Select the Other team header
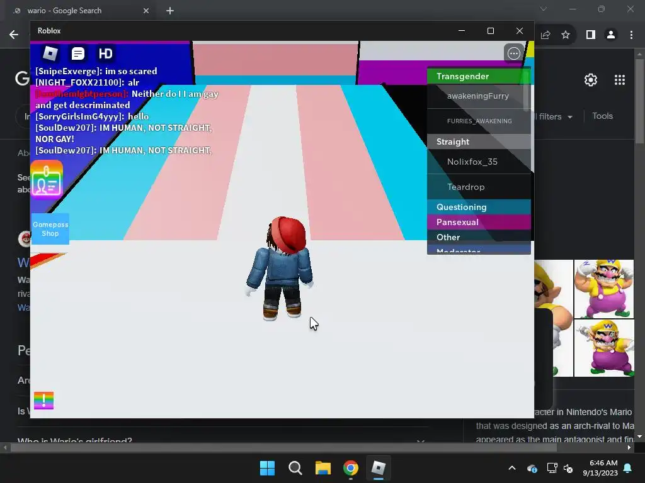The height and width of the screenshot is (483, 645). tap(479, 237)
